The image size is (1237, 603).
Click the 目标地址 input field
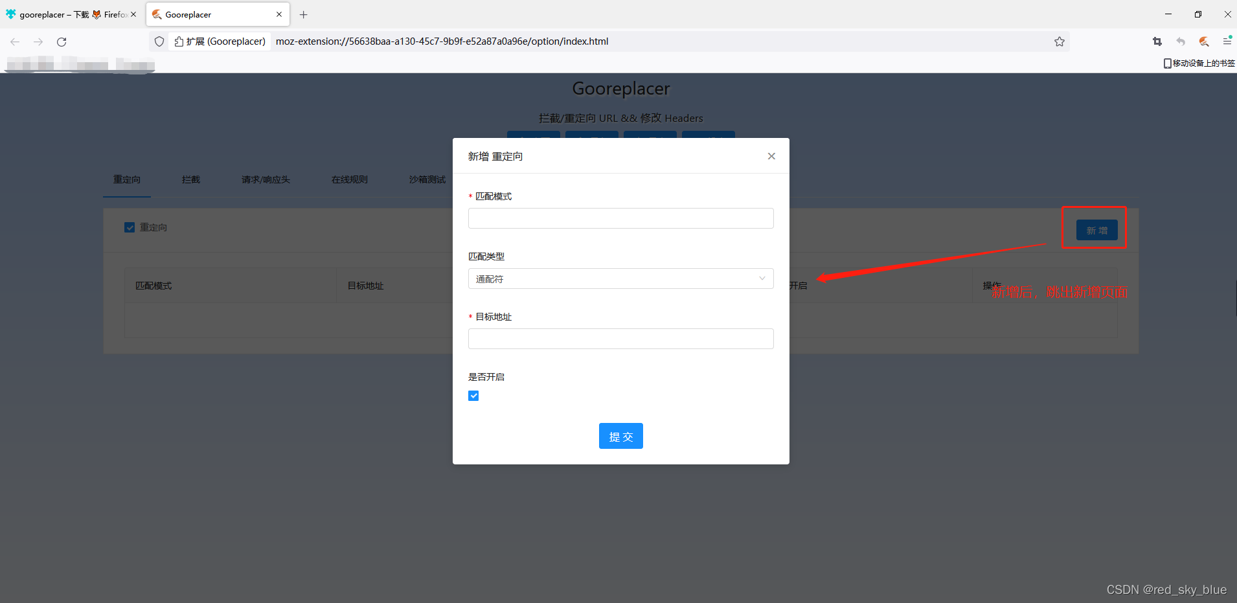click(620, 339)
